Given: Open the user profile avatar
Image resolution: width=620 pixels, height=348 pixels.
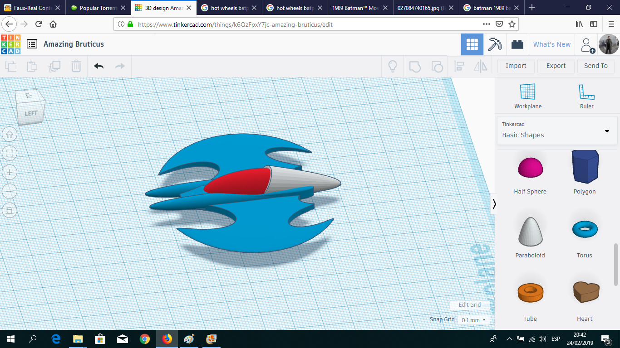Looking at the screenshot, I should 609,44.
